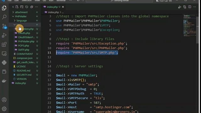Image resolution: width=201 pixels, height=113 pixels.
Task: Open get_oauth_toke... file in explorer
Action: 26,62
